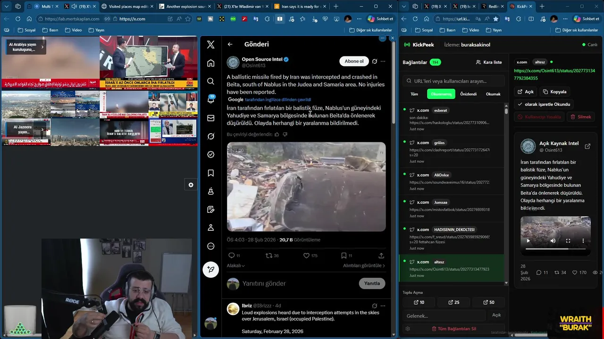Screen dimensions: 604x339
Task: Open Sosyal bookmarks folder in right browser
Action: pos(423,30)
